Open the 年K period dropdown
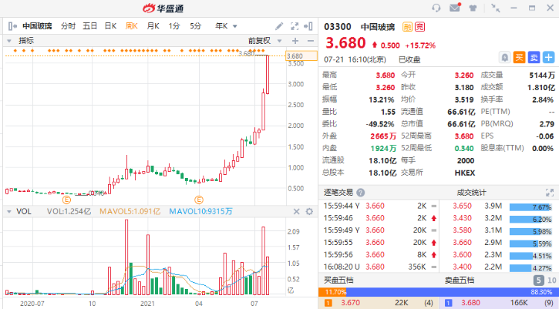This screenshot has height=309, width=559. [226, 26]
